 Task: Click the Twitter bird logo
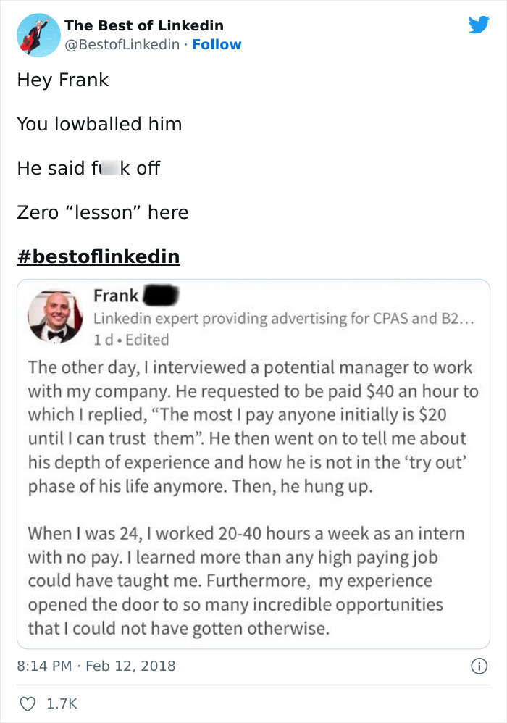pyautogui.click(x=479, y=25)
